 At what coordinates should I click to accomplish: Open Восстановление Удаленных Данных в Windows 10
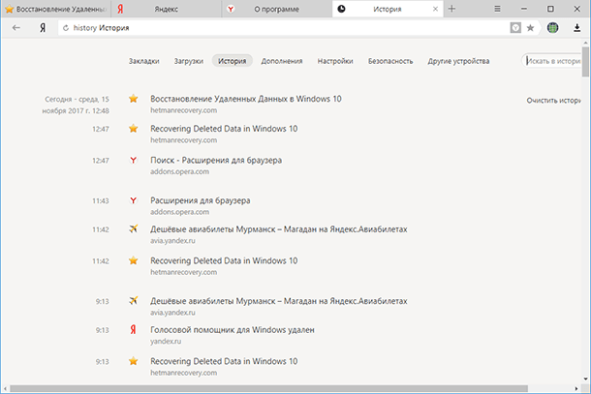click(x=246, y=99)
